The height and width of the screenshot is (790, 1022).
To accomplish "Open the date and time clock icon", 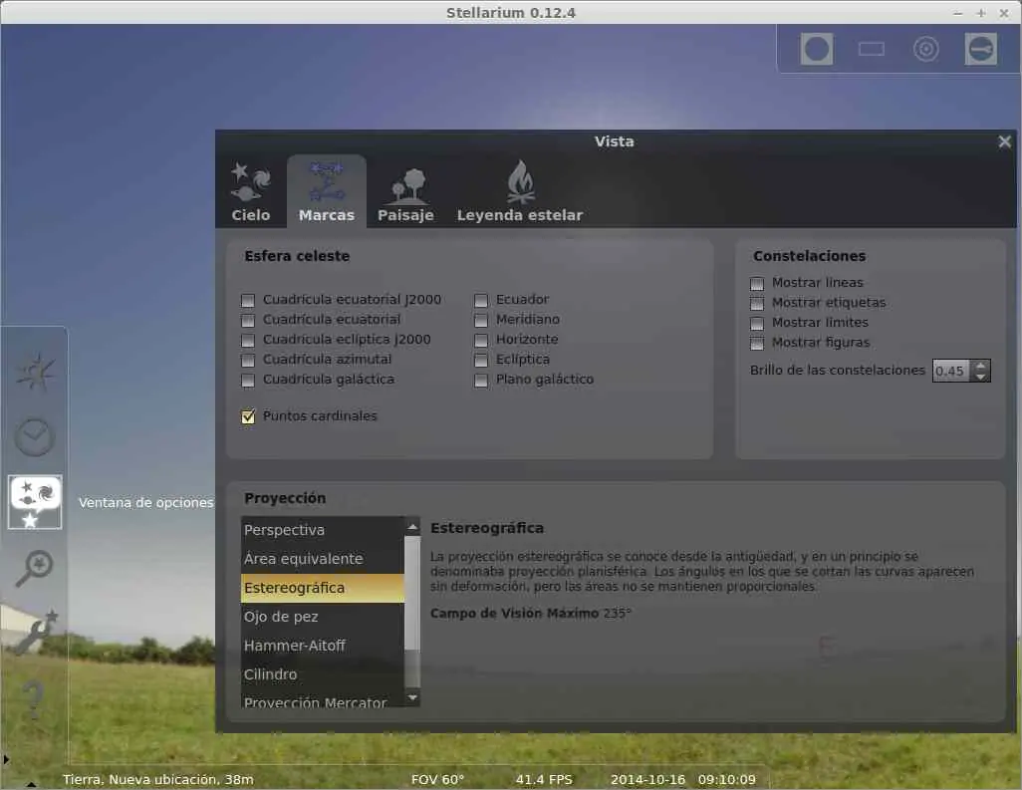I will [35, 436].
